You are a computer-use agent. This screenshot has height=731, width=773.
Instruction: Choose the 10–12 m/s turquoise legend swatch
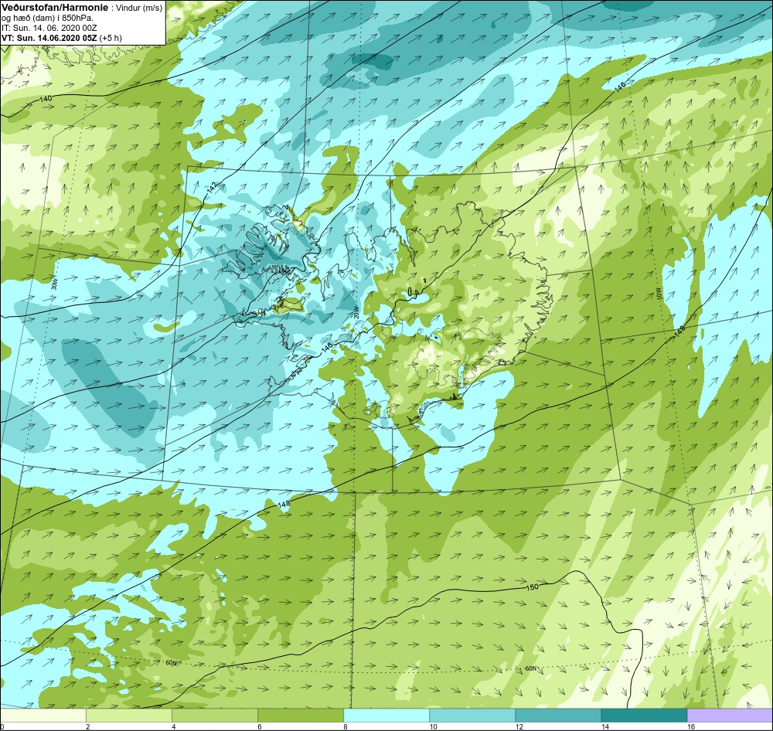(472, 716)
